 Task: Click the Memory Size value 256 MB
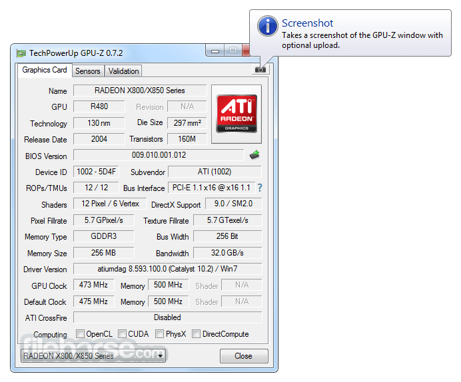tap(104, 253)
